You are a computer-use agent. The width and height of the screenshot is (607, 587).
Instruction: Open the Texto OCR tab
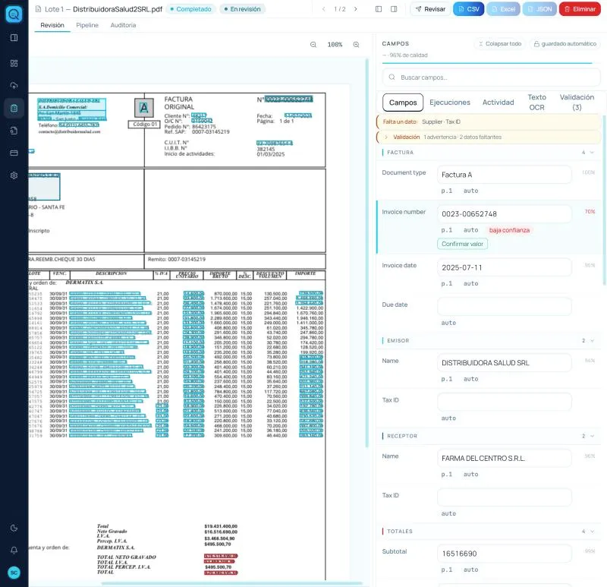[537, 103]
